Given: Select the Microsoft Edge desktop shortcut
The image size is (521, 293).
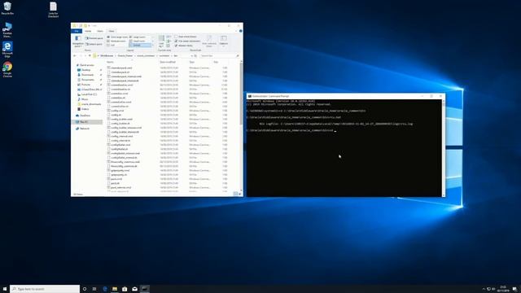Looking at the screenshot, I should tap(7, 49).
